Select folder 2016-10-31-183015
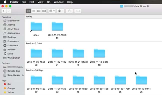 point(78,80)
